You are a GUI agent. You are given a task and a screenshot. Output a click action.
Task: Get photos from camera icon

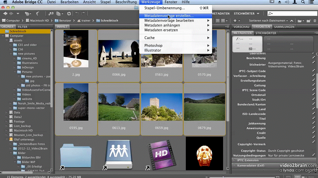[x=51, y=14]
